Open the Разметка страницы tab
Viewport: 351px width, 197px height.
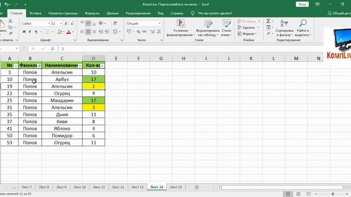[63, 13]
